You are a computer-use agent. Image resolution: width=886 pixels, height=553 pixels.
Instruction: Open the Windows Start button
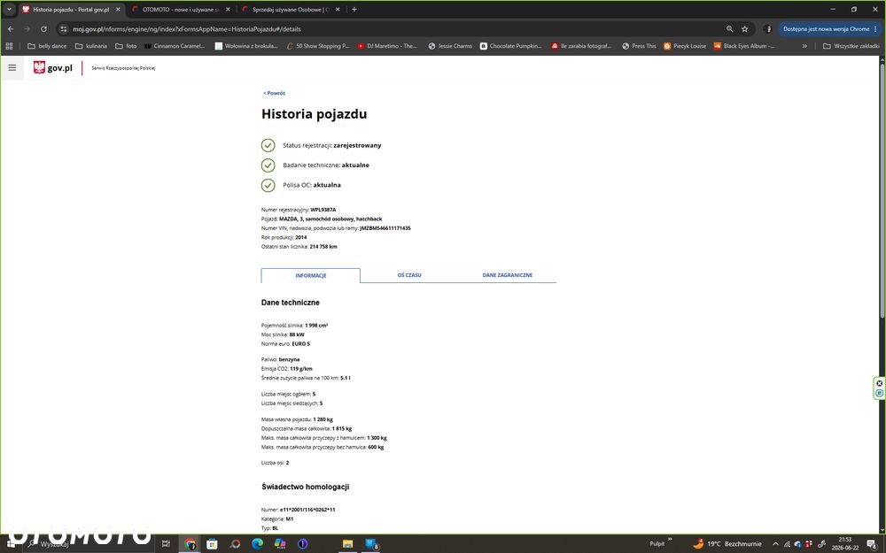[12, 544]
